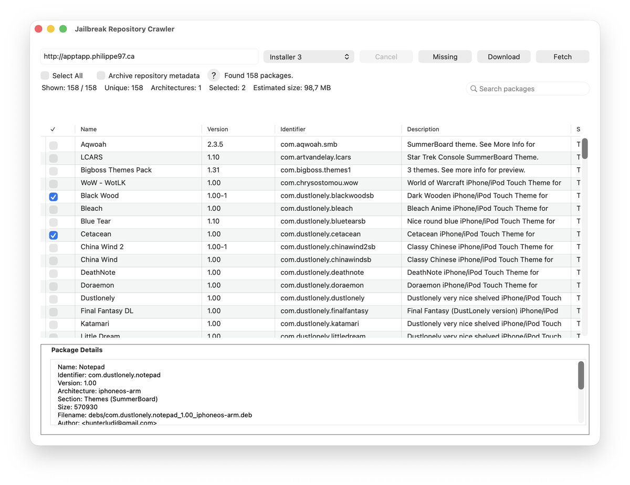Tick the Select All checkbox
The height and width of the screenshot is (485, 630).
(x=45, y=76)
